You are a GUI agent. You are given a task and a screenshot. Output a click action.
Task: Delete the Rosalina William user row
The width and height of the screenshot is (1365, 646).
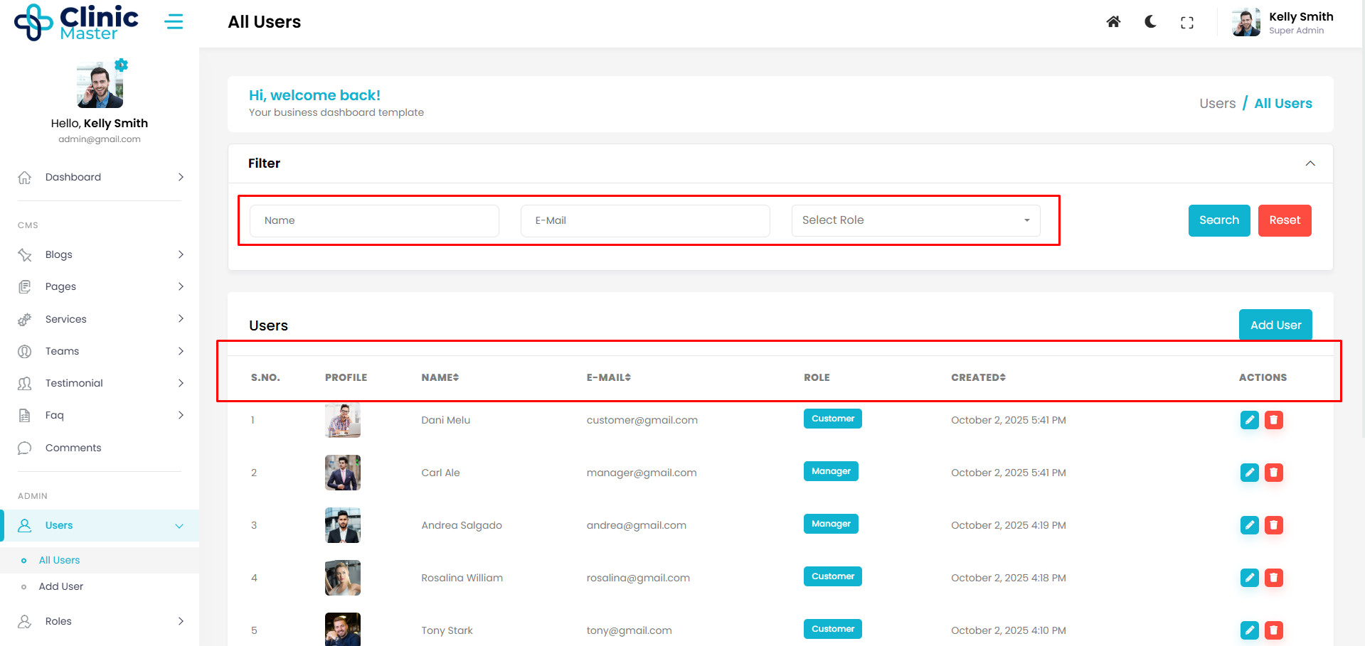point(1273,578)
